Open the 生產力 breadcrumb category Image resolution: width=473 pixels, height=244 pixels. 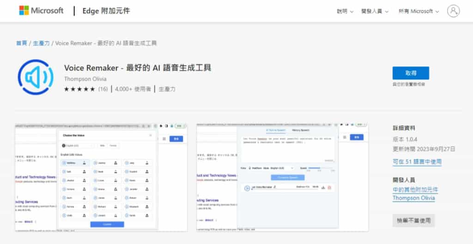point(41,43)
